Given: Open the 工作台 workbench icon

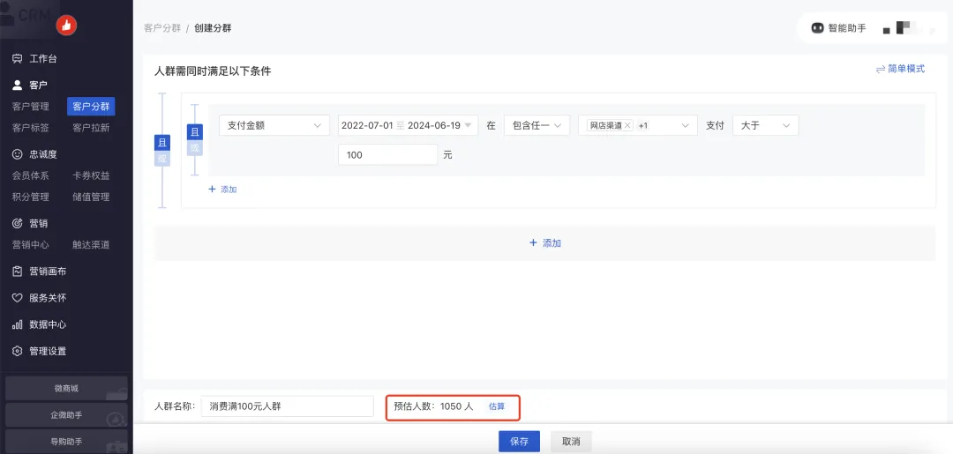Looking at the screenshot, I should click(x=17, y=59).
